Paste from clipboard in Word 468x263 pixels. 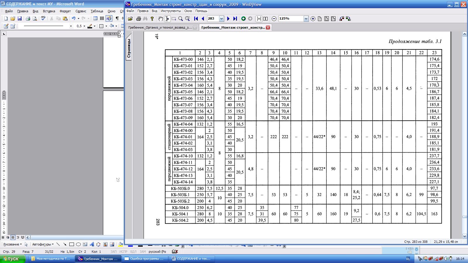pos(65,18)
